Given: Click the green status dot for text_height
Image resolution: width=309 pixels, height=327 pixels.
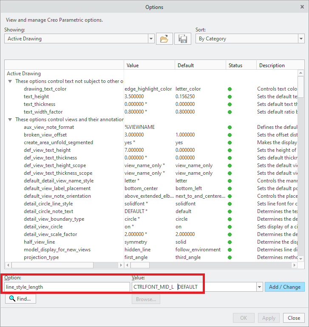Looking at the screenshot, I should [230, 97].
